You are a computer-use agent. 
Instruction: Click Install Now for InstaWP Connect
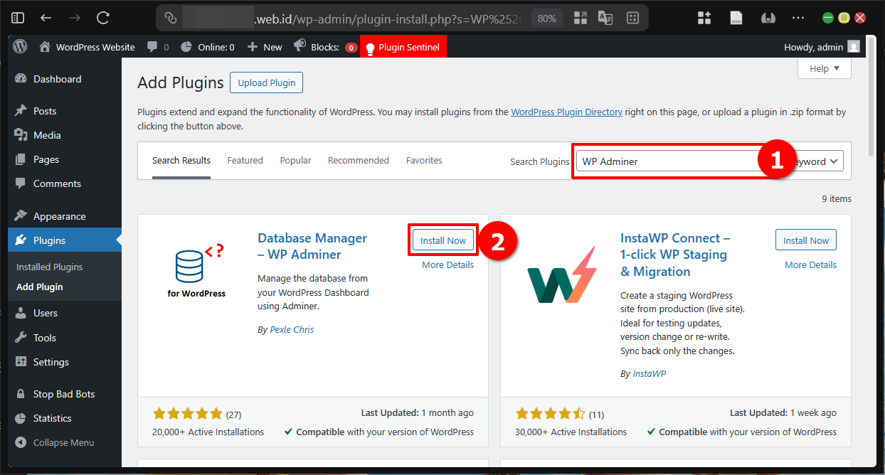805,240
